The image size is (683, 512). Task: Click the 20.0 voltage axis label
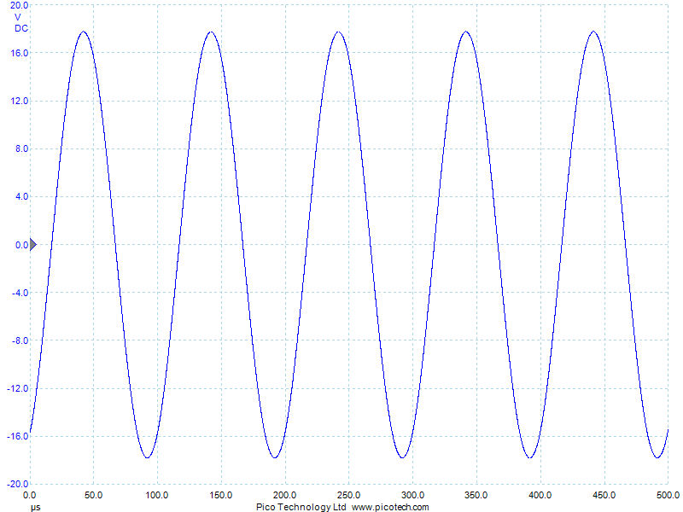19,6
